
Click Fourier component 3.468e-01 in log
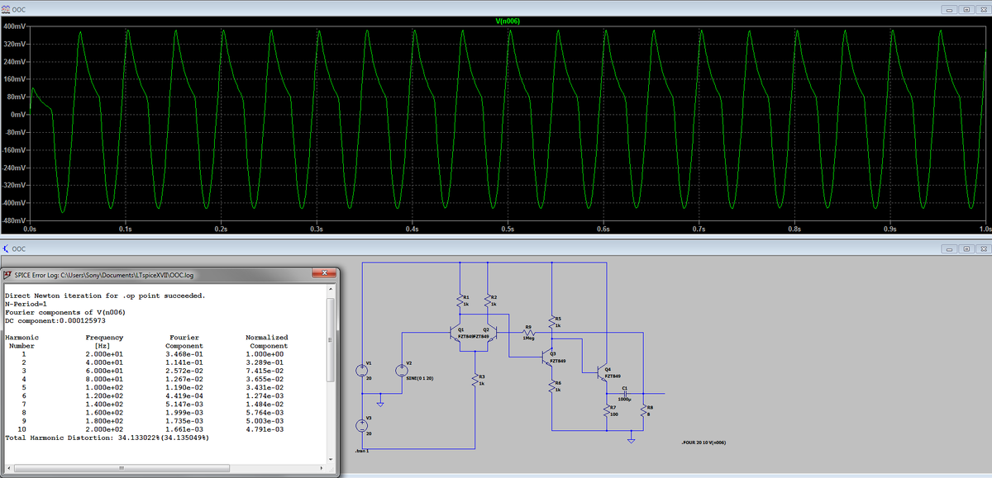184,353
